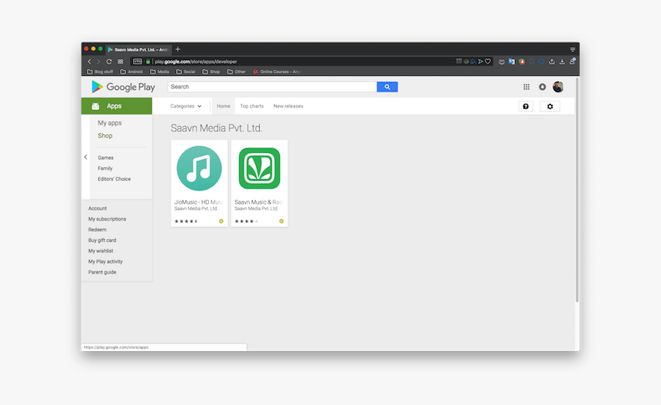
Task: Open My subscriptions
Action: [x=107, y=219]
